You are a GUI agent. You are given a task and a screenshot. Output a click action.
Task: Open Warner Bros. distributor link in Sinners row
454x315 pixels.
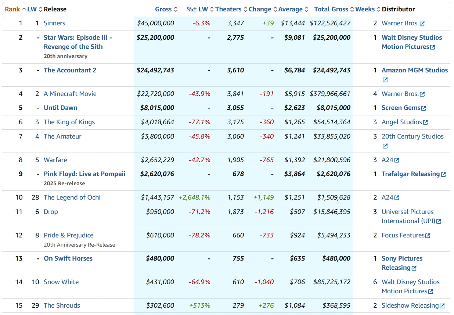click(400, 23)
